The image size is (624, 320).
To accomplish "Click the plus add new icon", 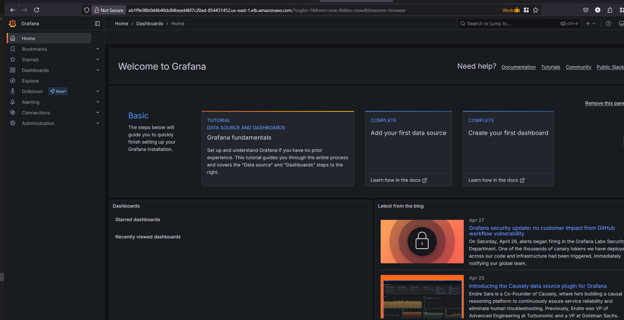I will (588, 24).
